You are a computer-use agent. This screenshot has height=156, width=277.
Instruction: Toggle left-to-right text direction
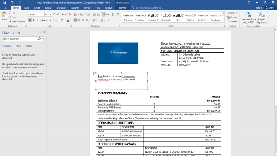click(x=104, y=14)
